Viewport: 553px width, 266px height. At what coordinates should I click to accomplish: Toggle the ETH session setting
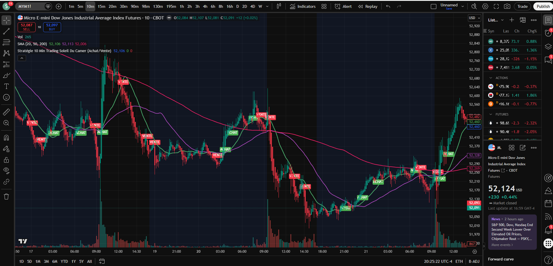pyautogui.click(x=459, y=261)
